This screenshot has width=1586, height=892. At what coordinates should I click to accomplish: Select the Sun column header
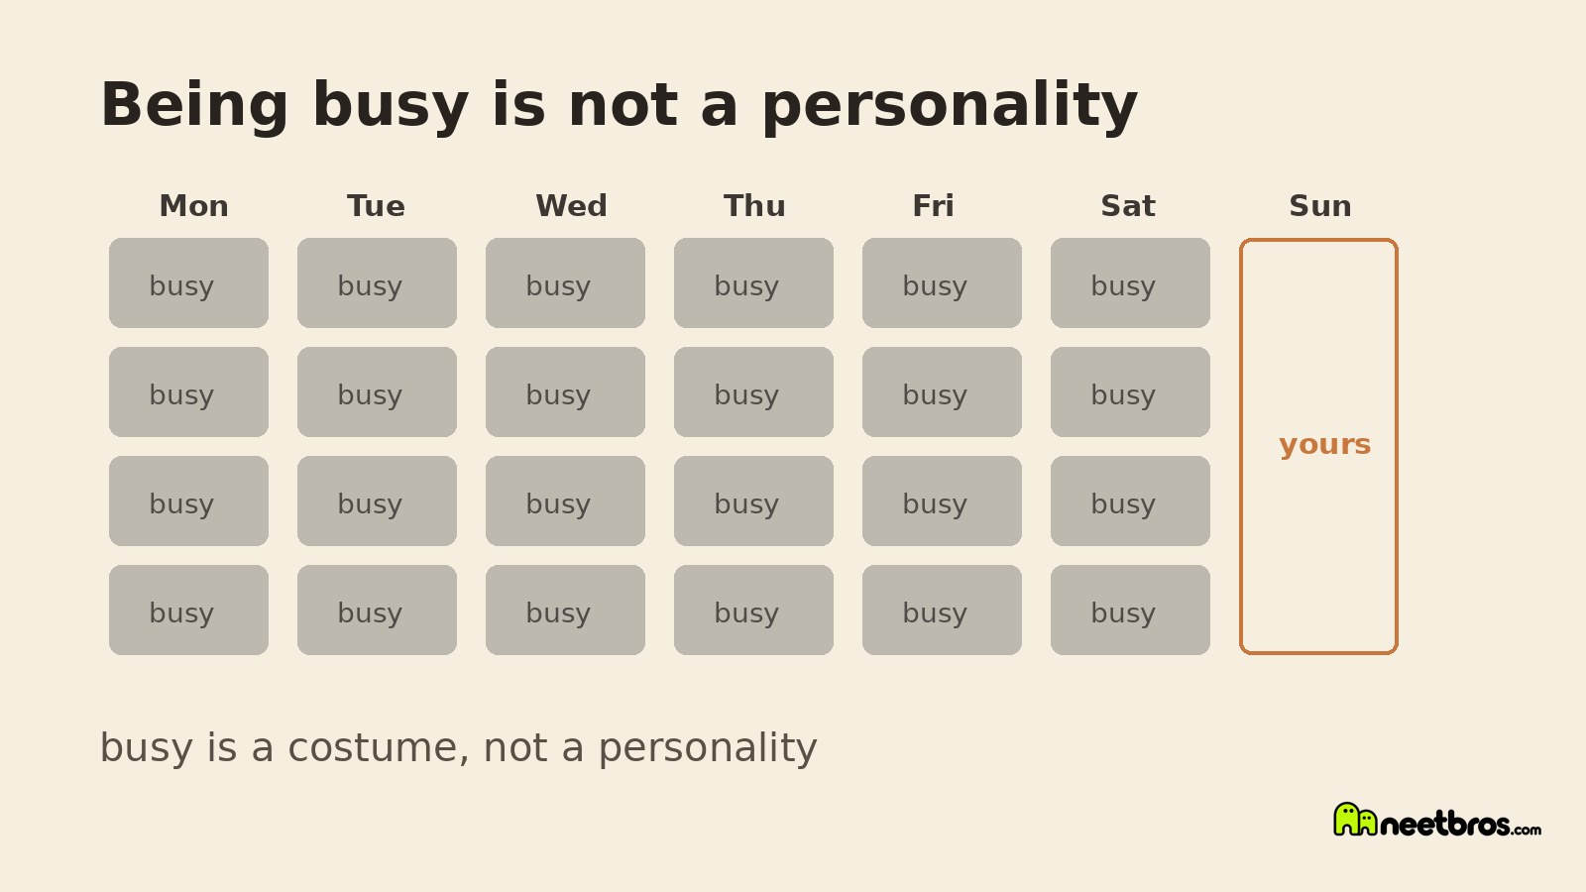[x=1319, y=205]
